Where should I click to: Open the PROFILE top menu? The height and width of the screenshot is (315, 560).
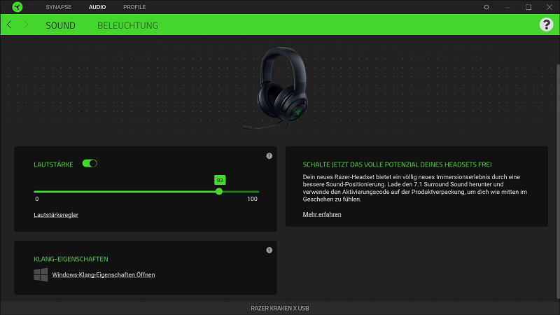[x=134, y=7]
